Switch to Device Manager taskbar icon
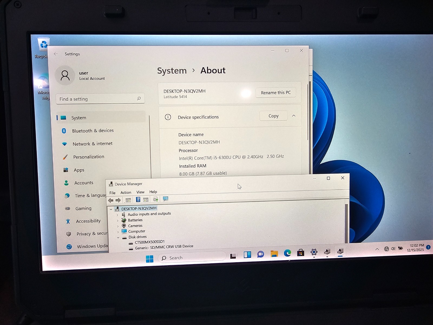Viewport: 433px width, 325px height. click(x=340, y=251)
